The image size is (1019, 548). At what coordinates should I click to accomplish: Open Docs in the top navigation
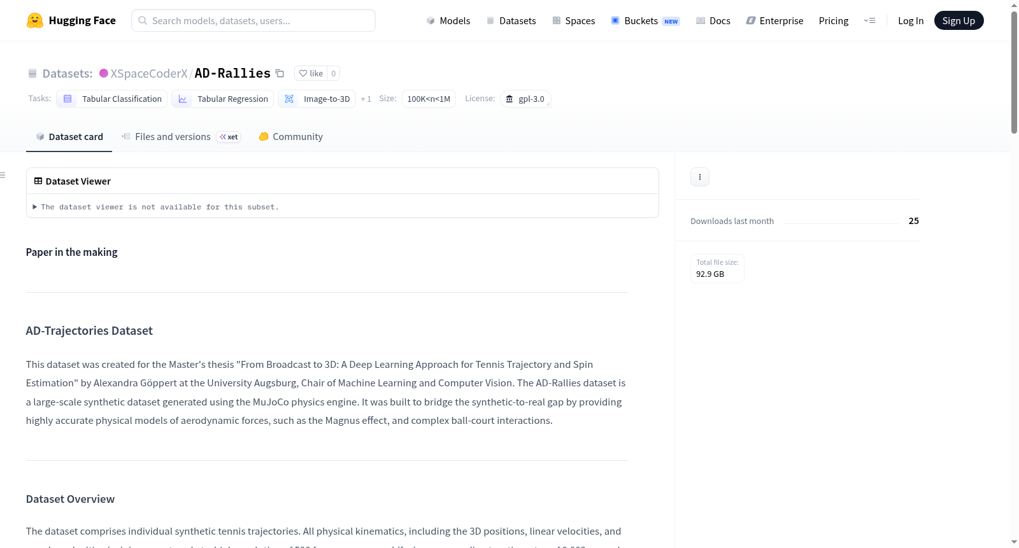713,20
